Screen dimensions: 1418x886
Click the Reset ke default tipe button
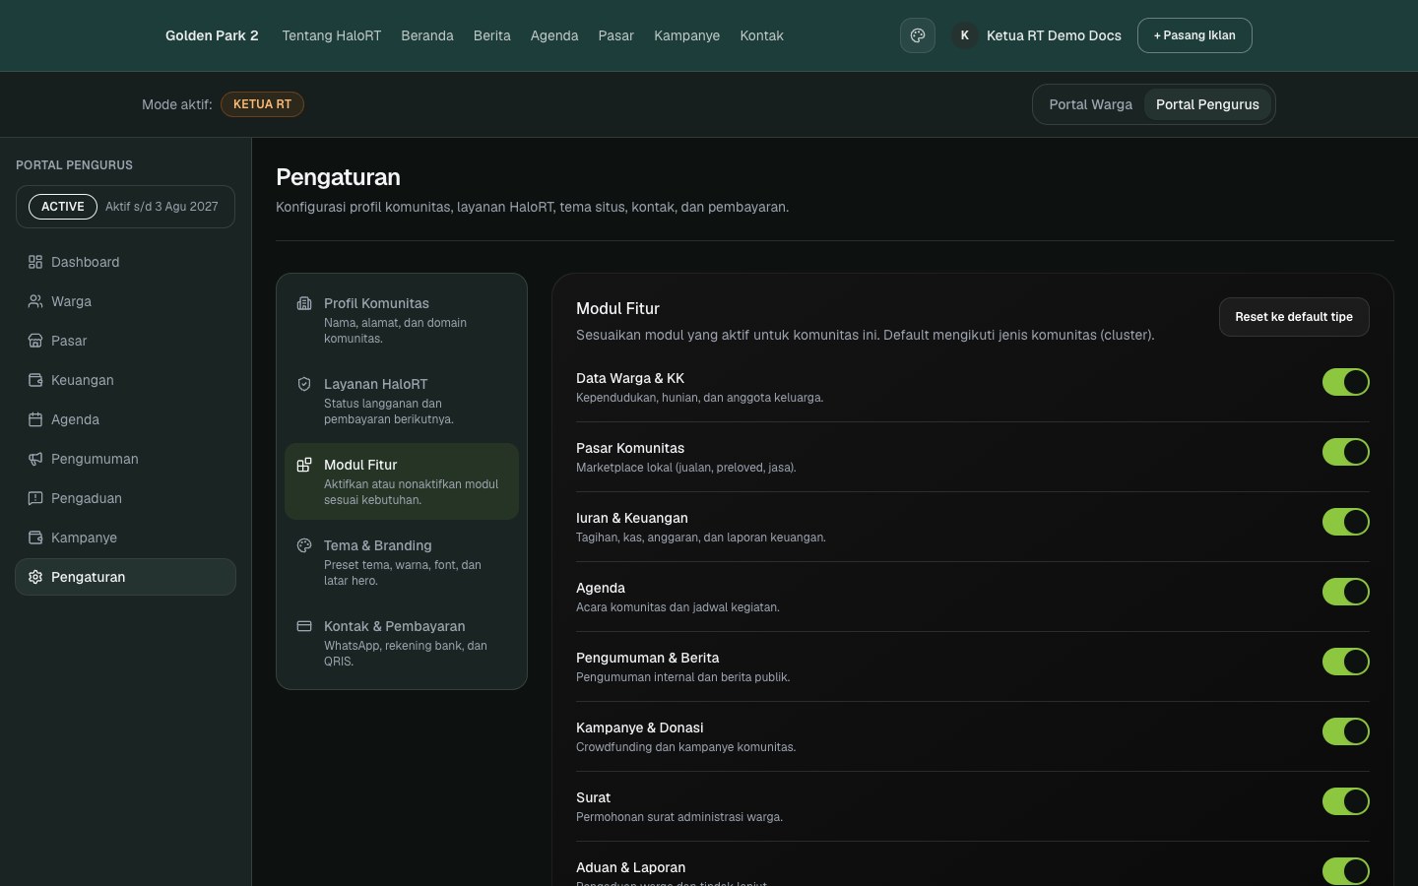[1294, 317]
